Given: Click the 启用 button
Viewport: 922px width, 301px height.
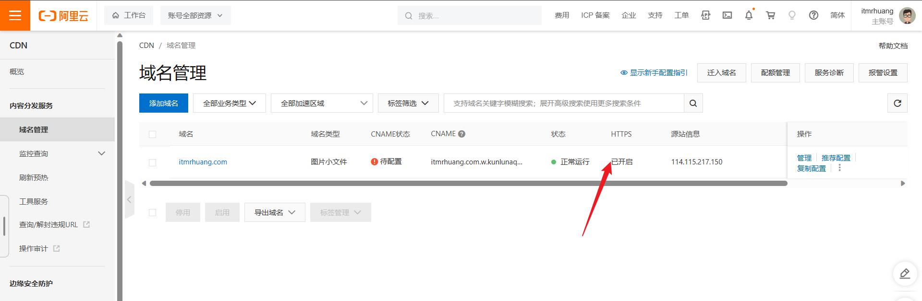Looking at the screenshot, I should (x=222, y=212).
